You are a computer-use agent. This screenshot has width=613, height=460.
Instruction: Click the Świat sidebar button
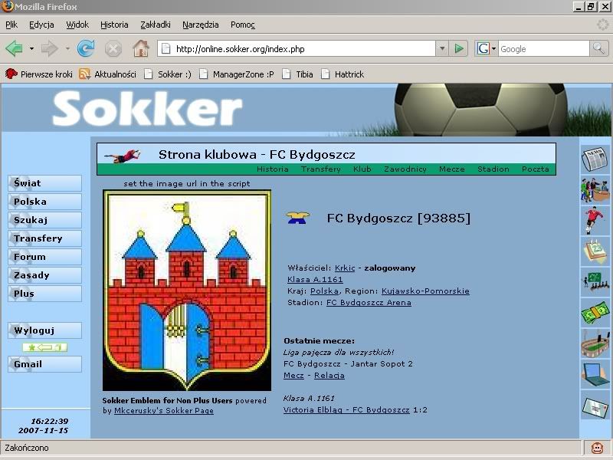tap(44, 183)
